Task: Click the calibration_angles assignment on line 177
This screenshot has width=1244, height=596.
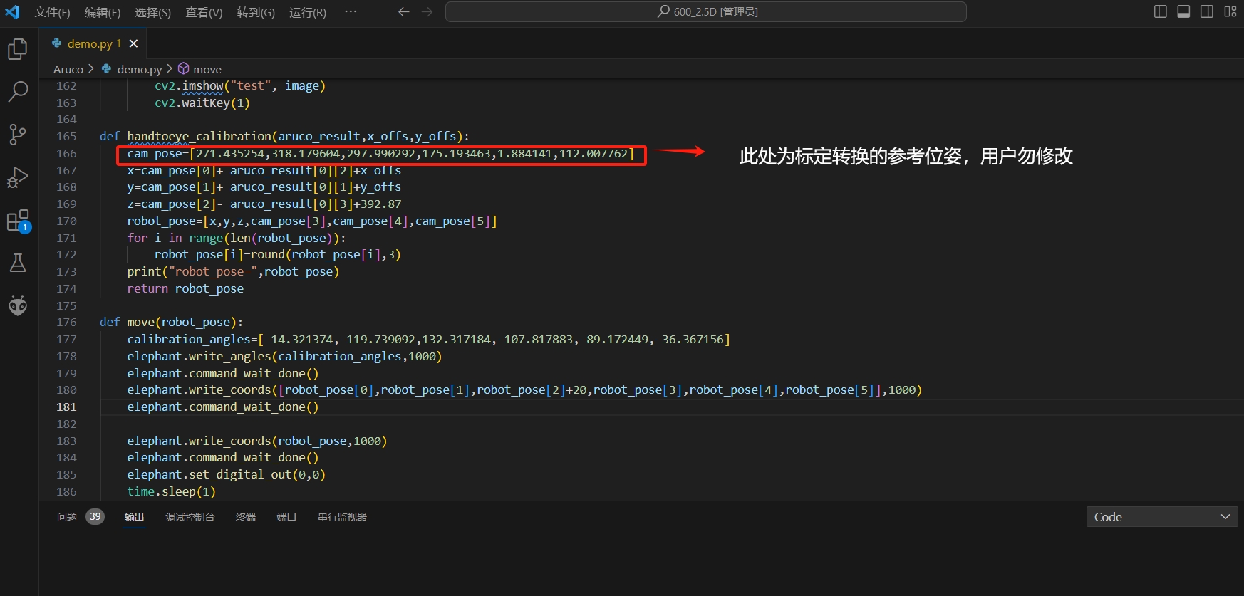Action: click(x=428, y=340)
